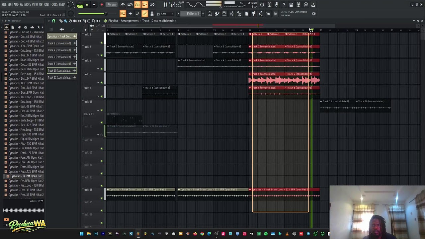Mute Track 6 green light
425x239 pixels.
[102, 82]
